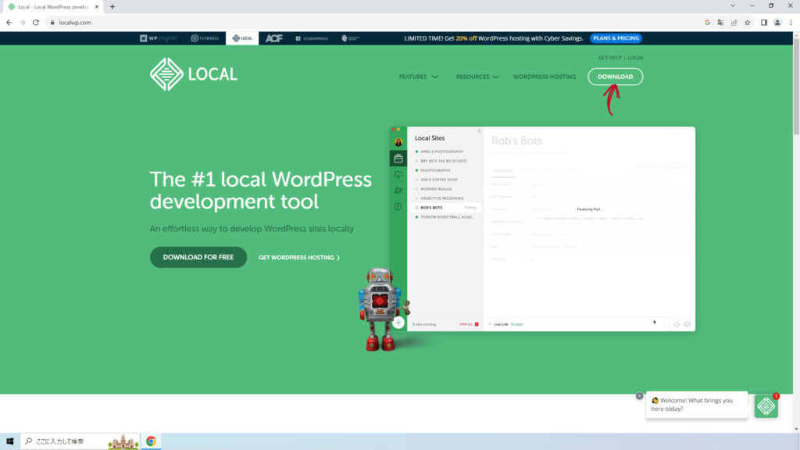Click the Google icon in the address bar
The width and height of the screenshot is (800, 450).
pyautogui.click(x=707, y=23)
